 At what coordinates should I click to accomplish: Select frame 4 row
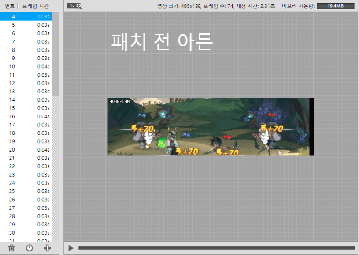click(x=26, y=16)
